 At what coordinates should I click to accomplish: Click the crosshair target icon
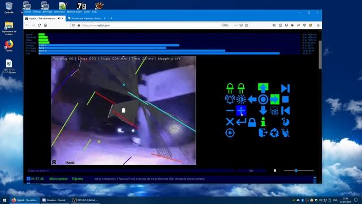click(230, 133)
